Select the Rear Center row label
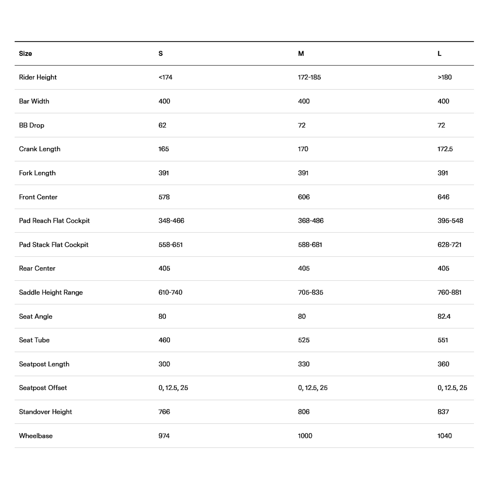Viewport: 489px width, 489px height. point(37,269)
